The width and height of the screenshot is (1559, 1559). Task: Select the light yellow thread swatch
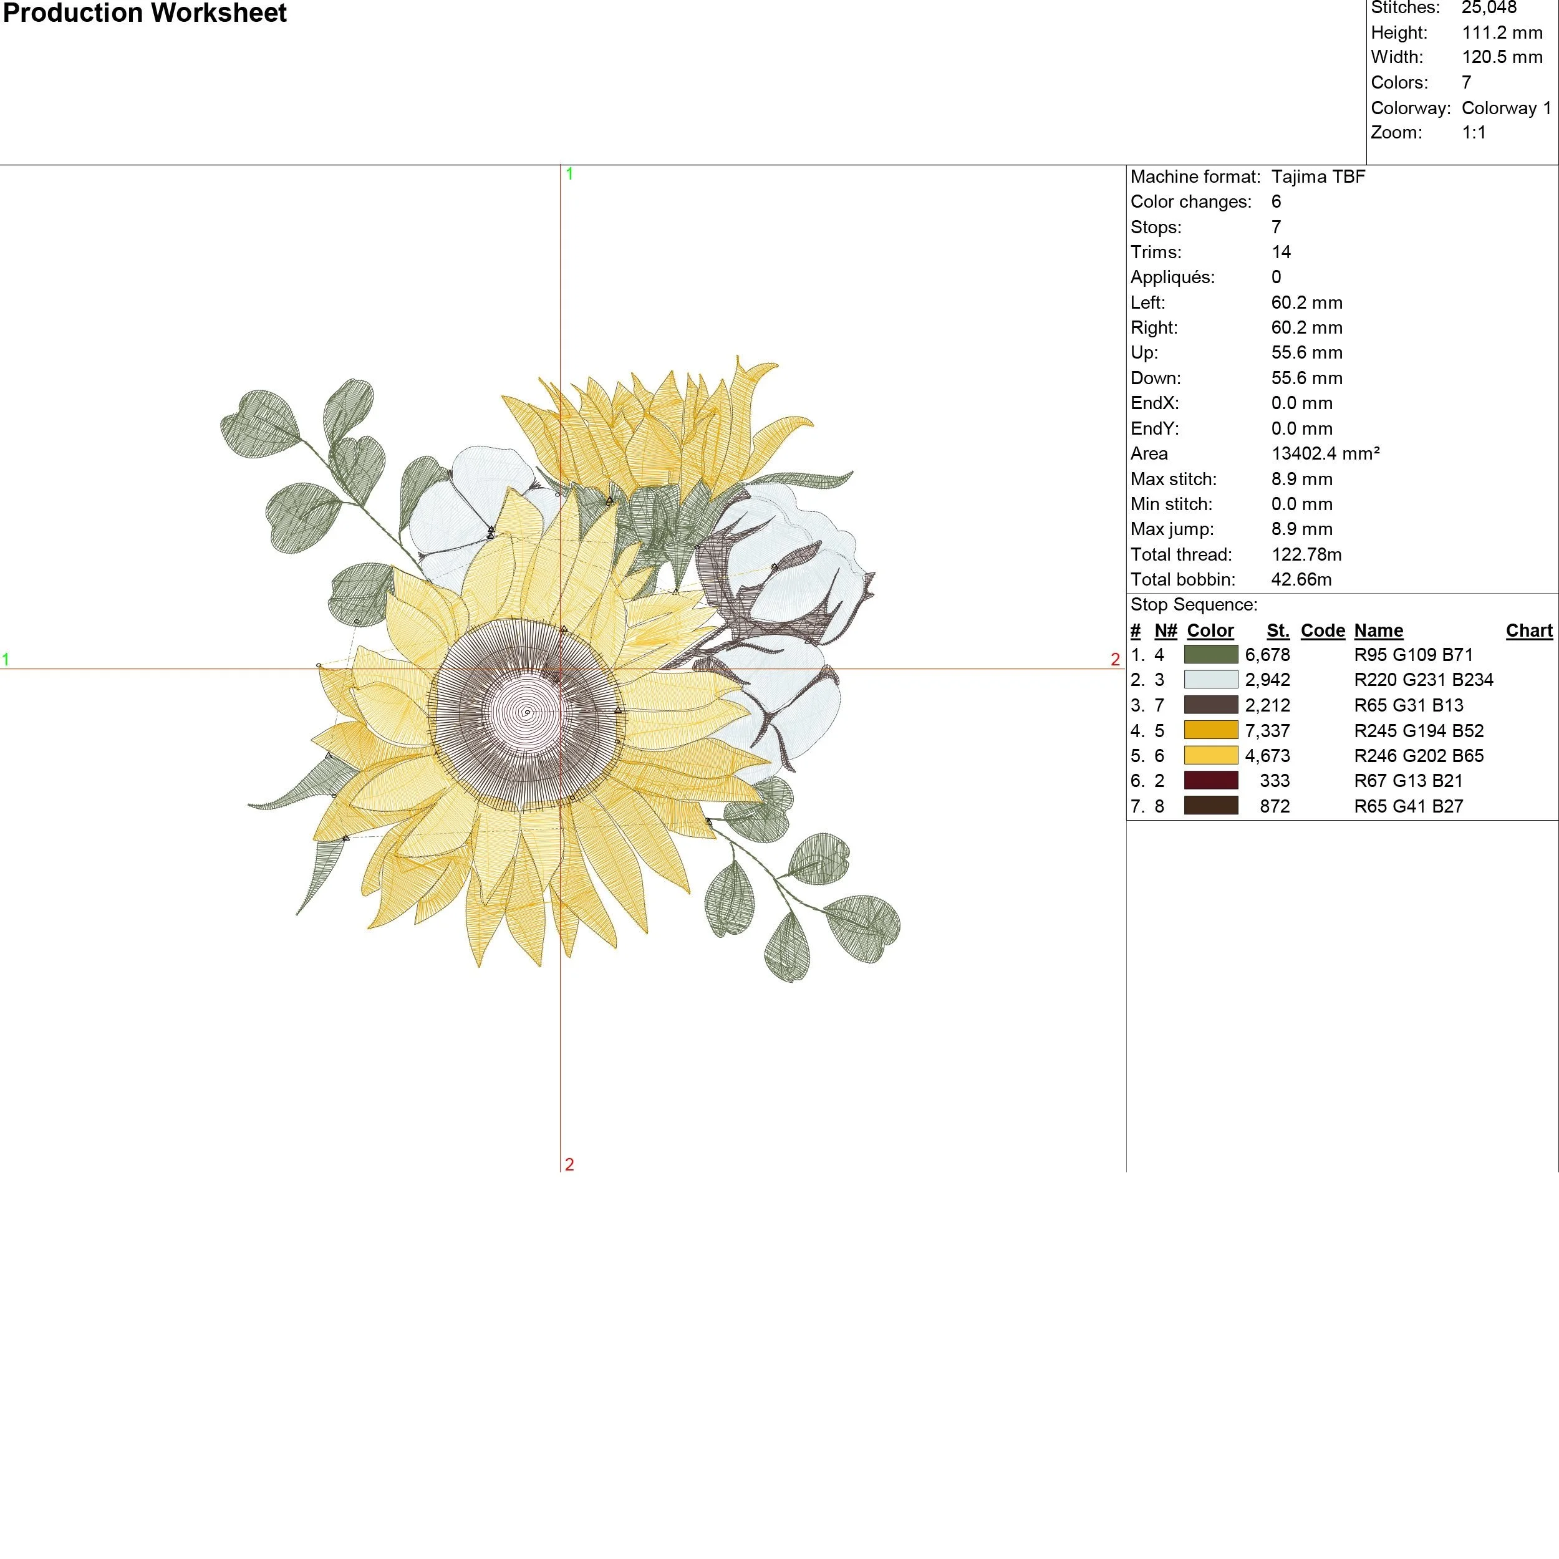point(1210,755)
